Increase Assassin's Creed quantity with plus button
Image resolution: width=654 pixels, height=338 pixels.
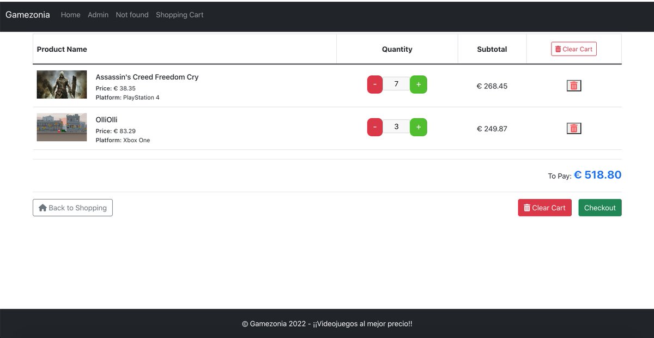(419, 84)
